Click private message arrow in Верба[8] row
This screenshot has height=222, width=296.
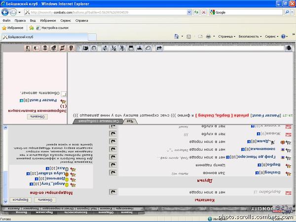(113, 165)
